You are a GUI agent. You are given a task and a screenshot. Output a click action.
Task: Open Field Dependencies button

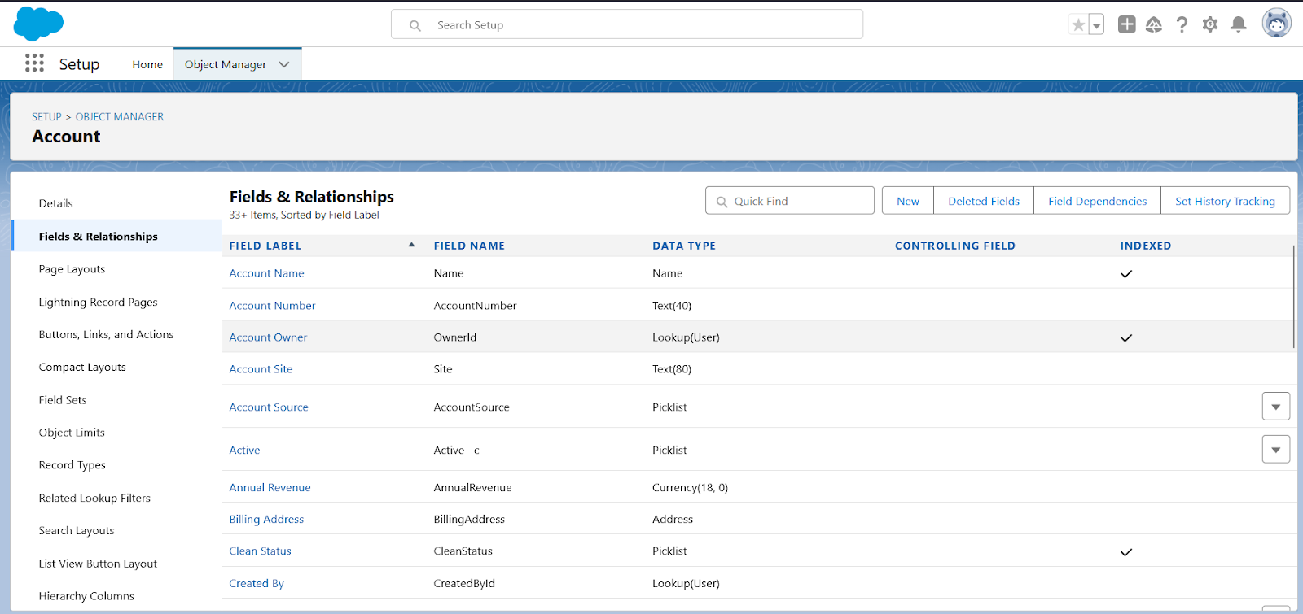pos(1097,201)
